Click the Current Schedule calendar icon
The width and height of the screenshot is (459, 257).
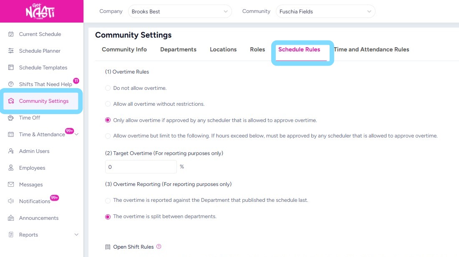11,34
